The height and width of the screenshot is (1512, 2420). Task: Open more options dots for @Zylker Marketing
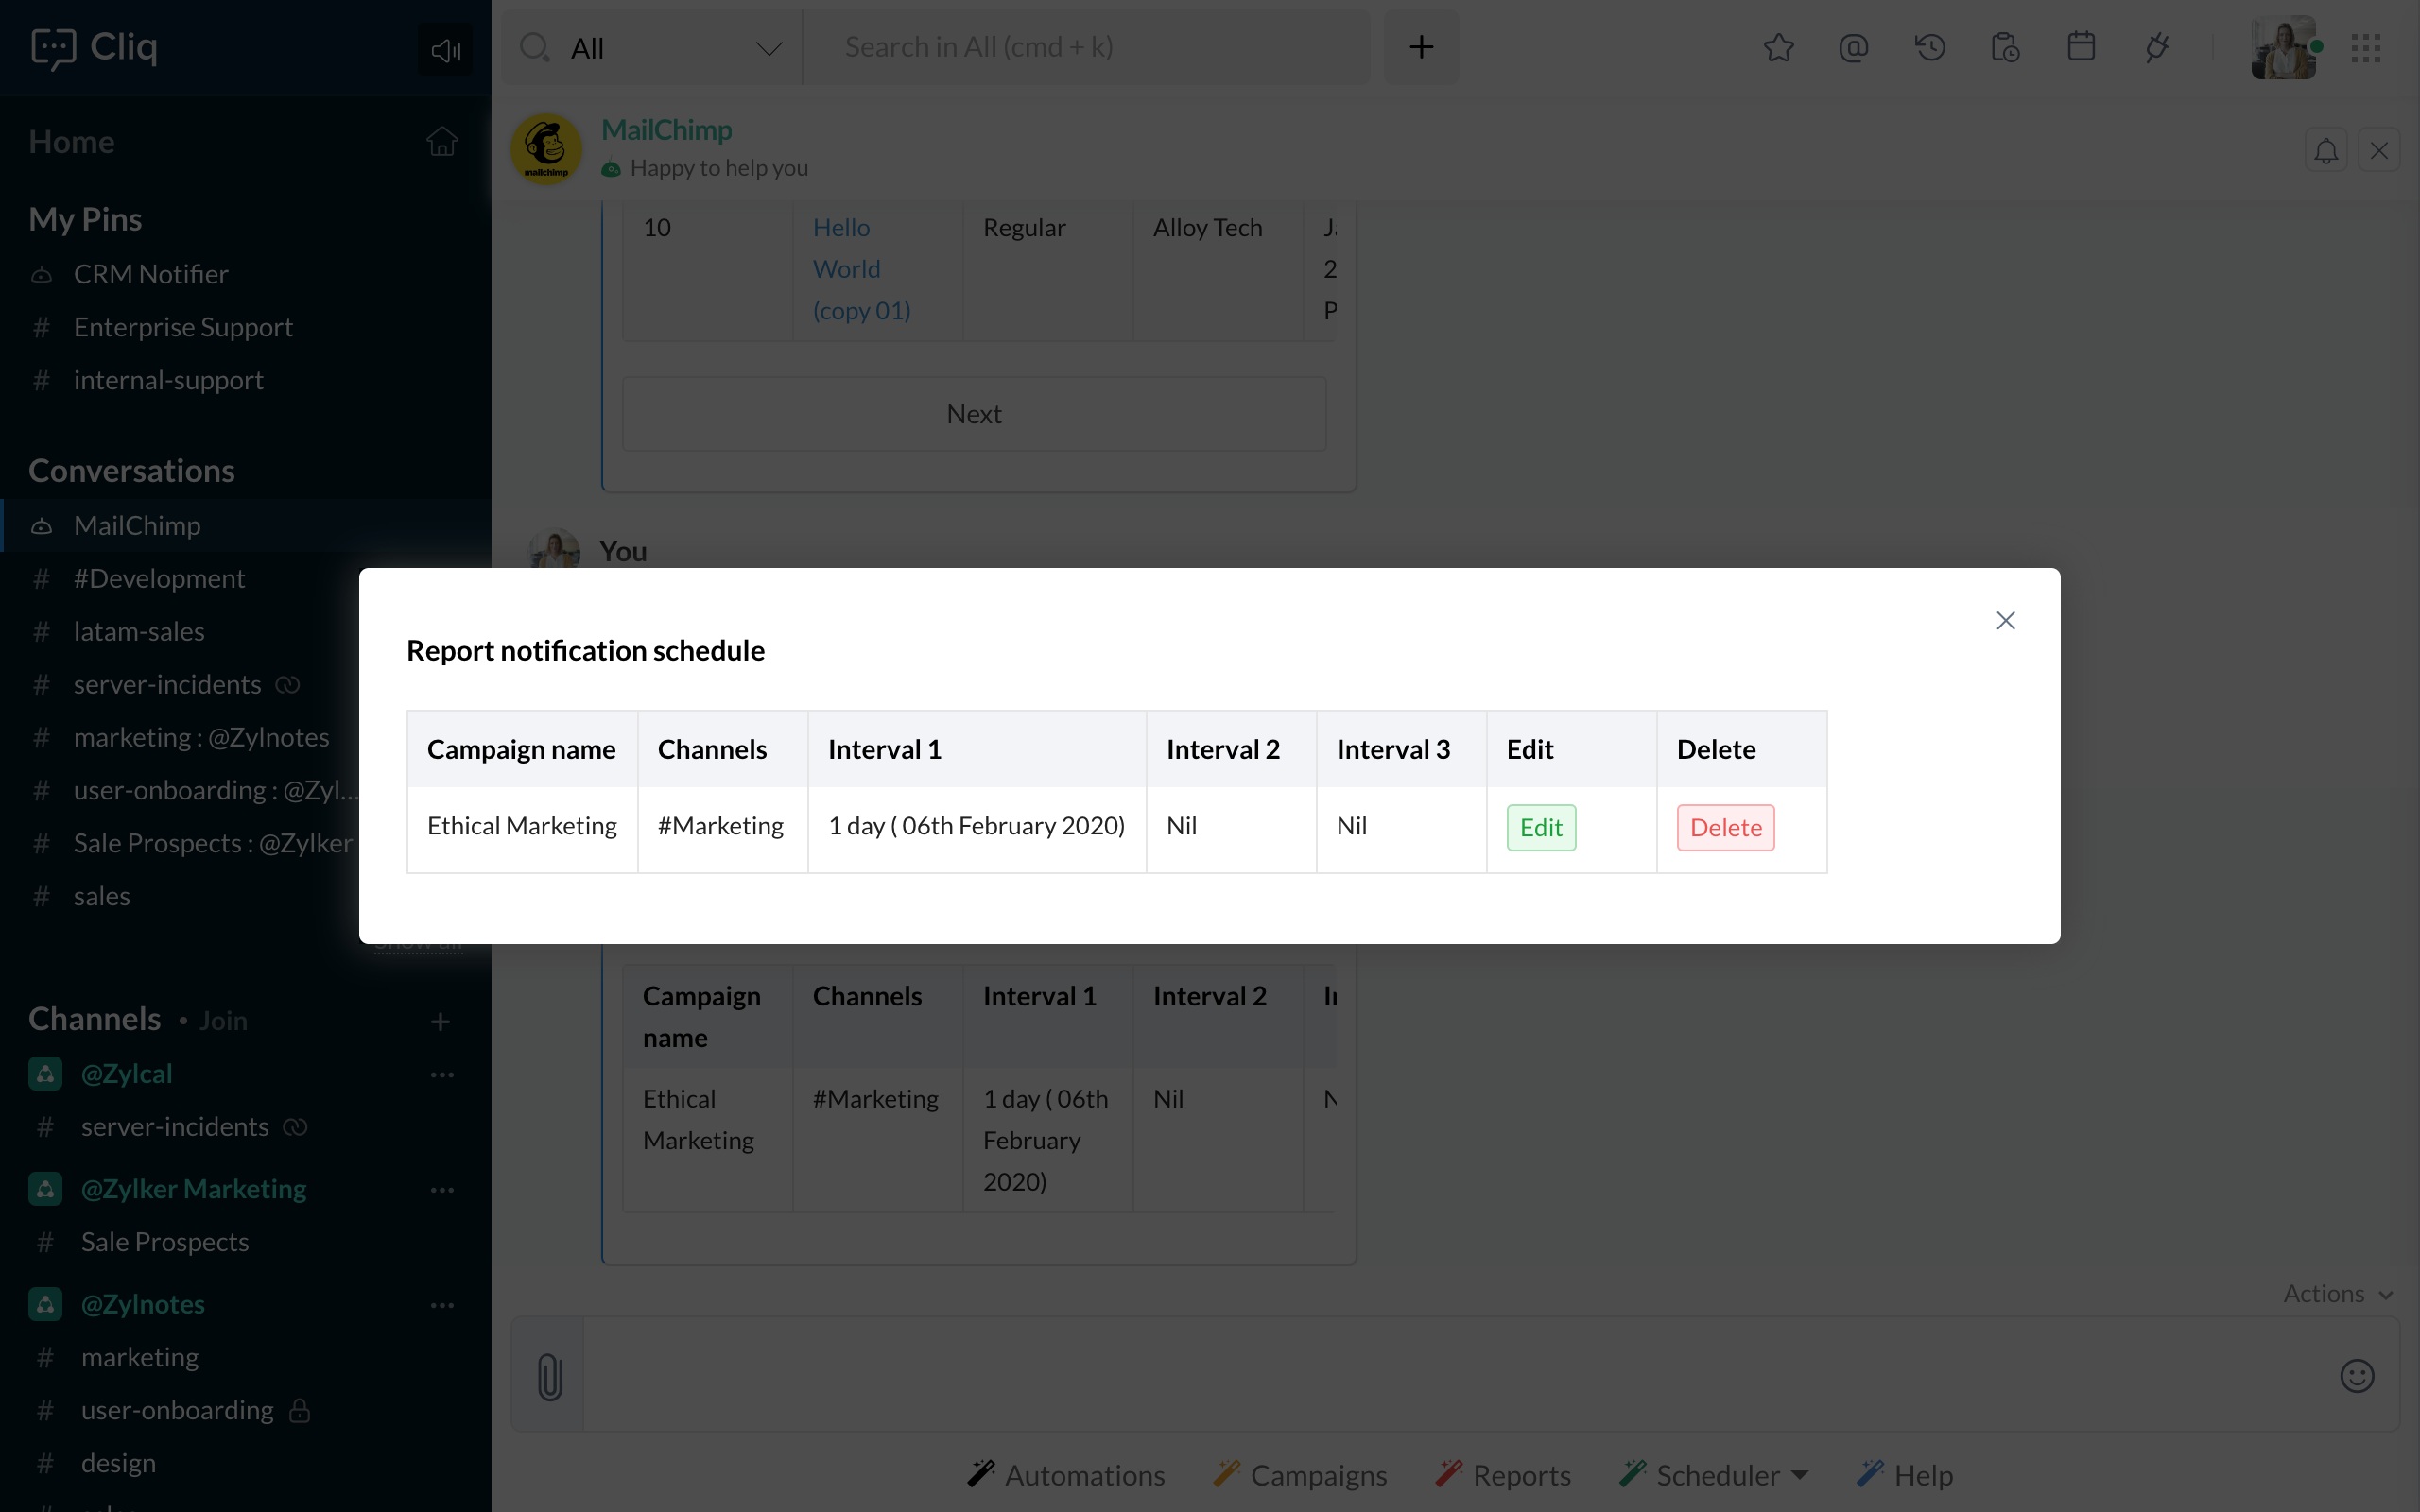442,1190
